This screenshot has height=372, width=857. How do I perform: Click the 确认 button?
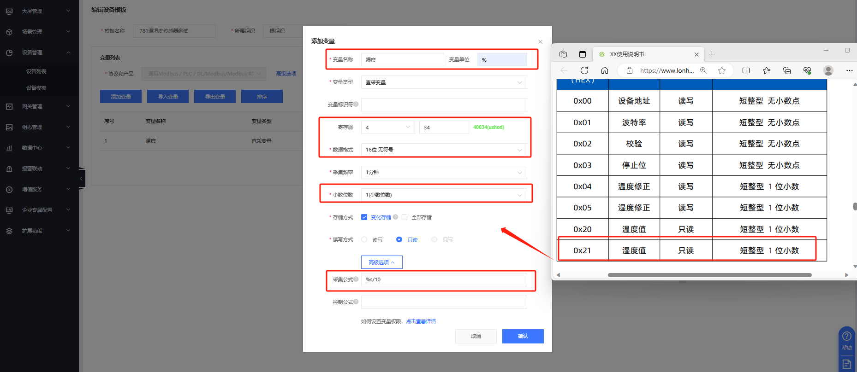coord(523,336)
